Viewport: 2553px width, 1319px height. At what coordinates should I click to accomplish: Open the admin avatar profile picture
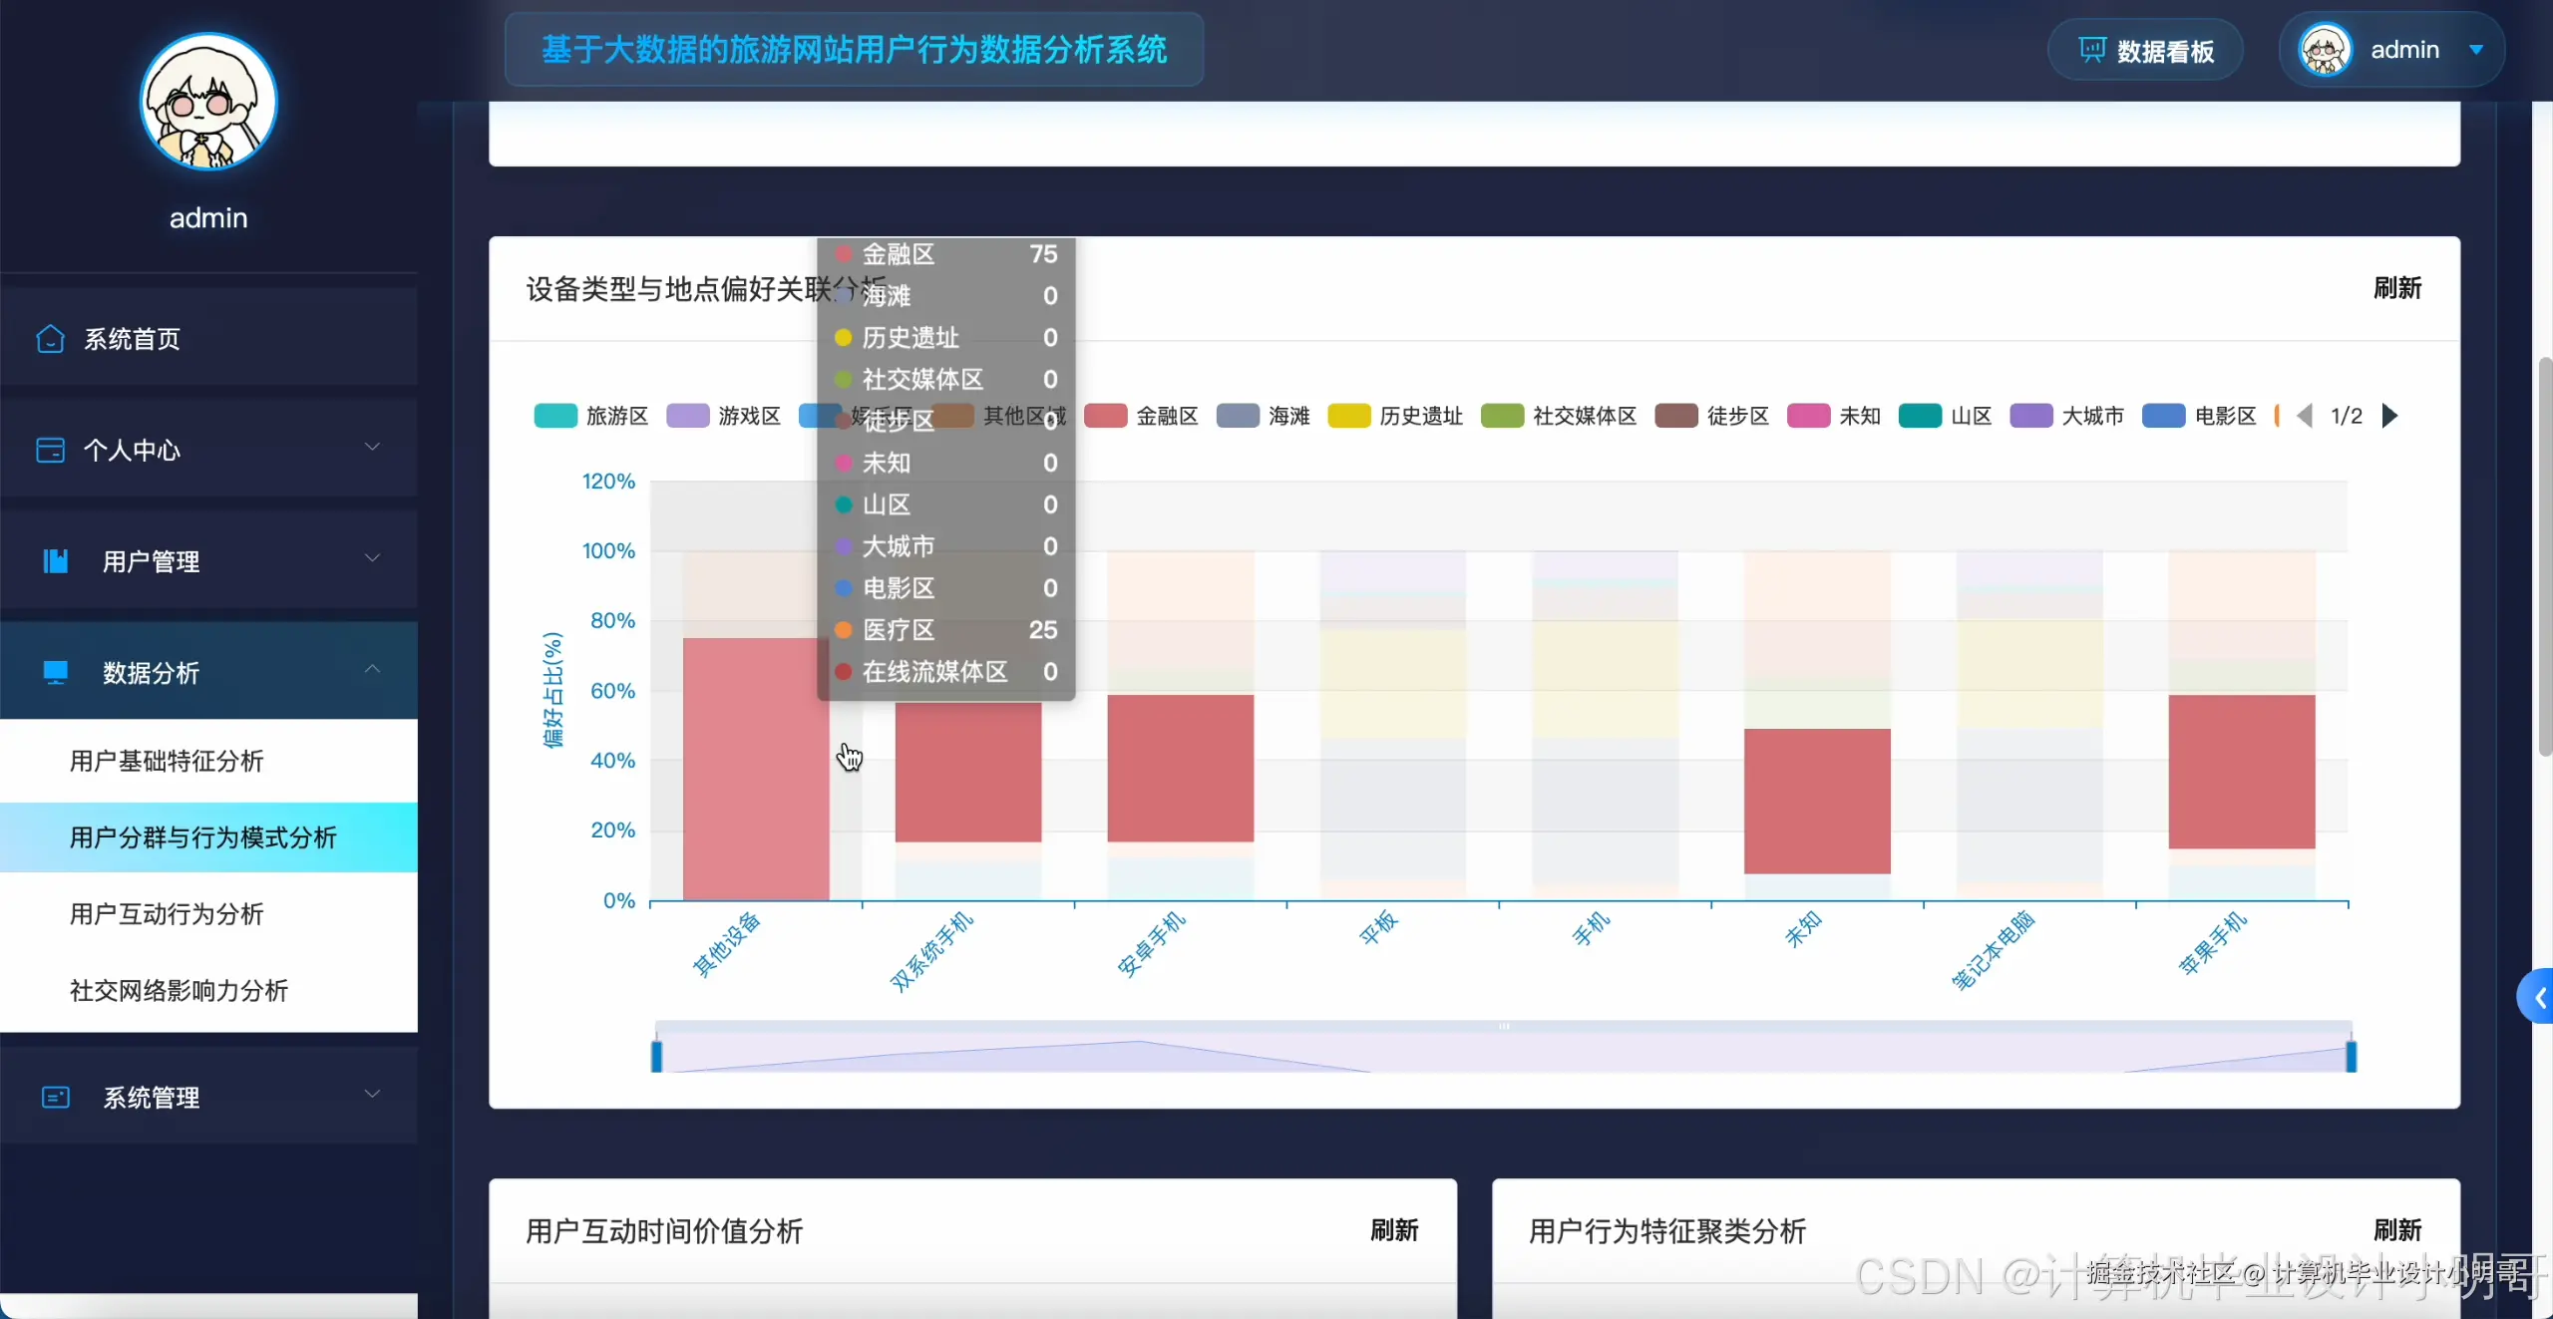[x=2327, y=48]
